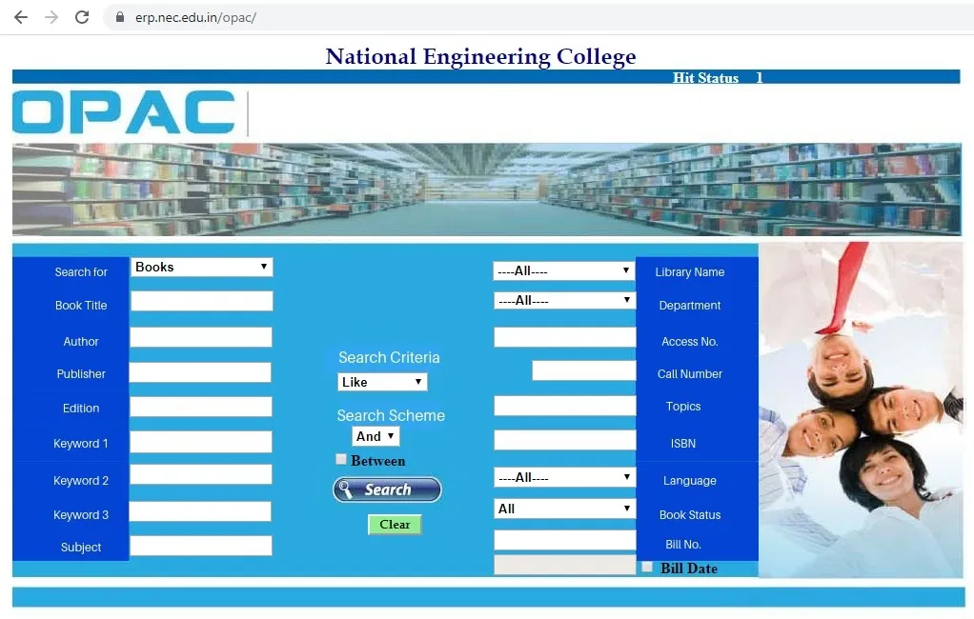Tick the Bill Date checkbox
Viewport: 974px width, 619px height.
tap(647, 567)
